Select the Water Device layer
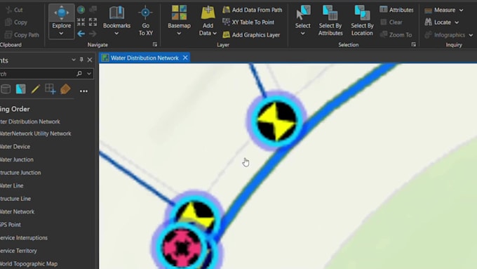Image resolution: width=477 pixels, height=269 pixels. [x=15, y=147]
